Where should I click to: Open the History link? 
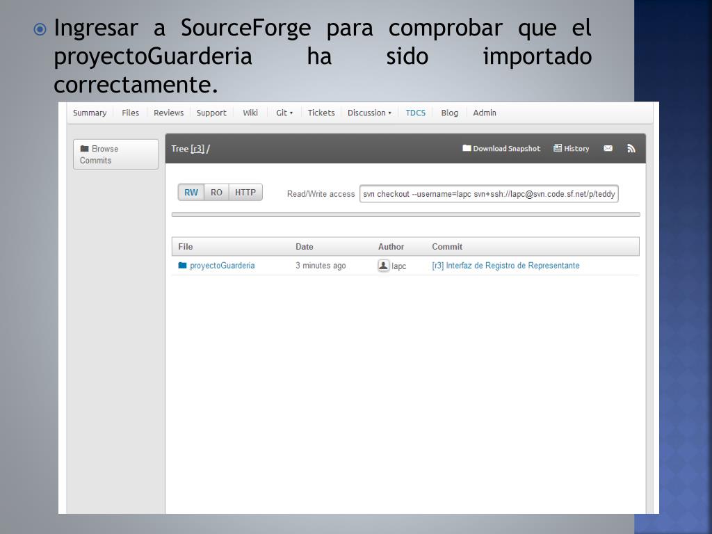[572, 149]
